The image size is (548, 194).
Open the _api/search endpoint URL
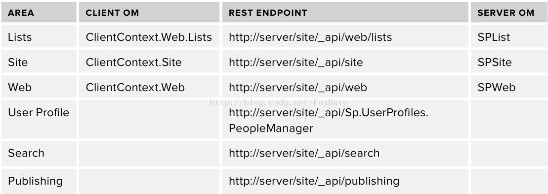[304, 153]
